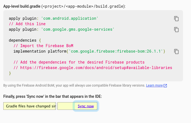Copy the com.android.application plugin line

click(176, 19)
